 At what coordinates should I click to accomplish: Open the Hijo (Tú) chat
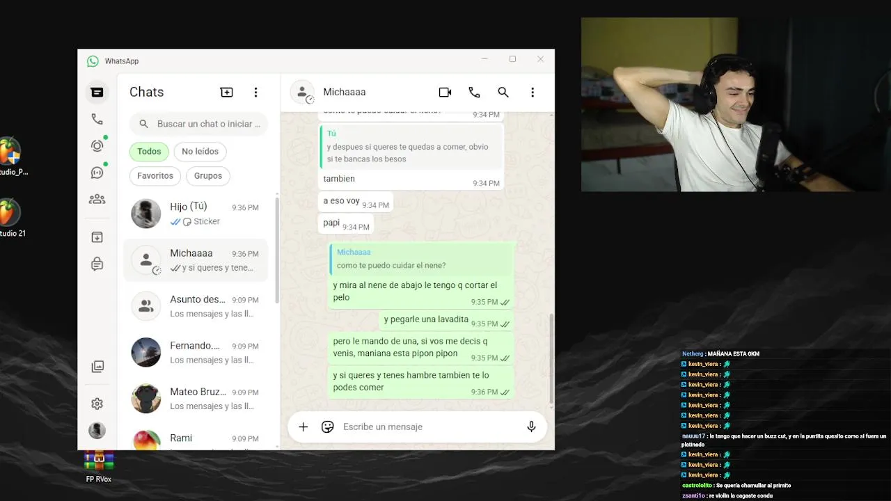pos(196,214)
